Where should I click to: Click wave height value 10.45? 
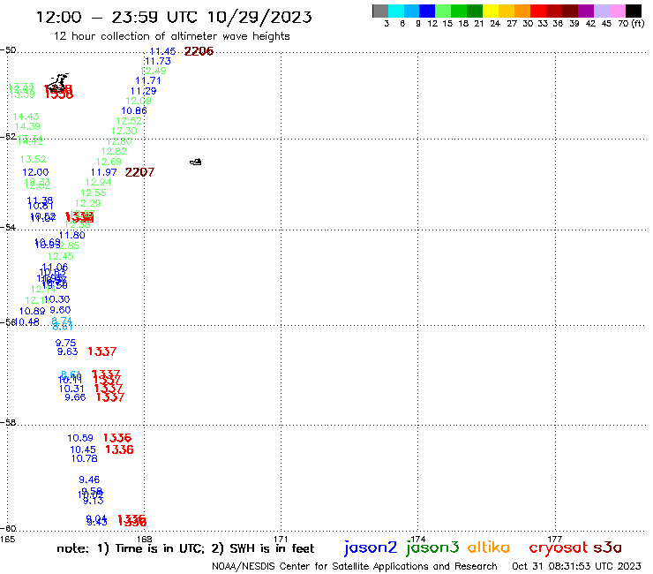pos(83,449)
